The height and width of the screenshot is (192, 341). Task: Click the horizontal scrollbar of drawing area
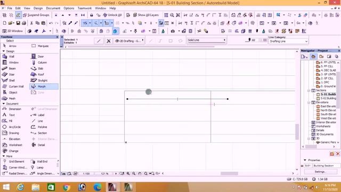(229, 173)
